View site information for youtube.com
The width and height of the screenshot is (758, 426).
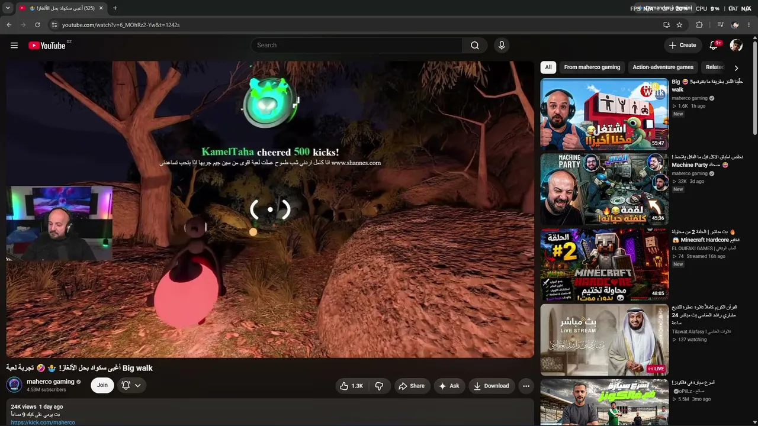[x=54, y=25]
